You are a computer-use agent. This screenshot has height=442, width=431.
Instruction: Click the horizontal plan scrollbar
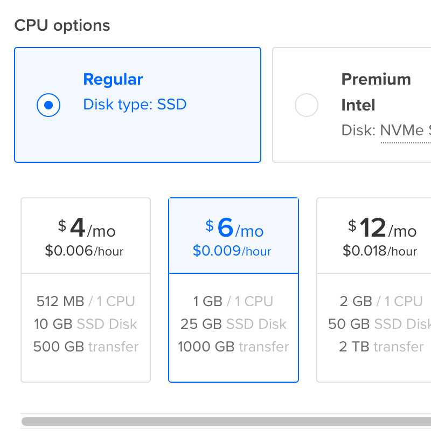tap(226, 422)
